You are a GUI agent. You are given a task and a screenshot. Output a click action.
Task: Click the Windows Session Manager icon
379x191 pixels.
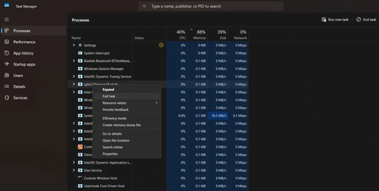click(80, 69)
